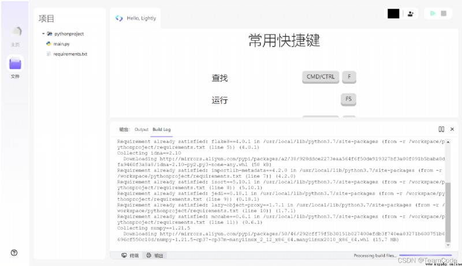
Task: Click the 查找 shortcut label
Action: (x=219, y=78)
